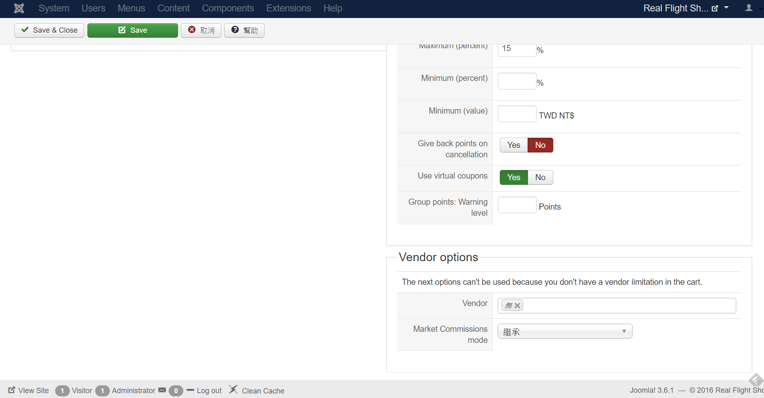Click the Use virtual coupons label

coord(452,176)
